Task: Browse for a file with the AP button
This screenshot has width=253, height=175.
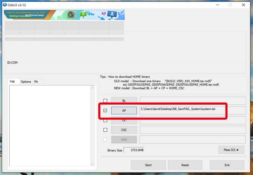Action: [x=124, y=111]
